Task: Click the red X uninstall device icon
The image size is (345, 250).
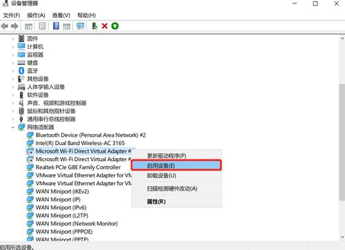Action: tap(105, 26)
